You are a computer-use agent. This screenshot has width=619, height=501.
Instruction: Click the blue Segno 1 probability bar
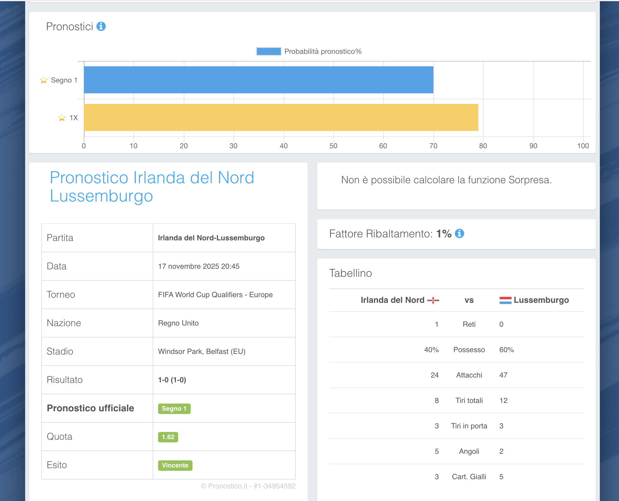point(258,80)
